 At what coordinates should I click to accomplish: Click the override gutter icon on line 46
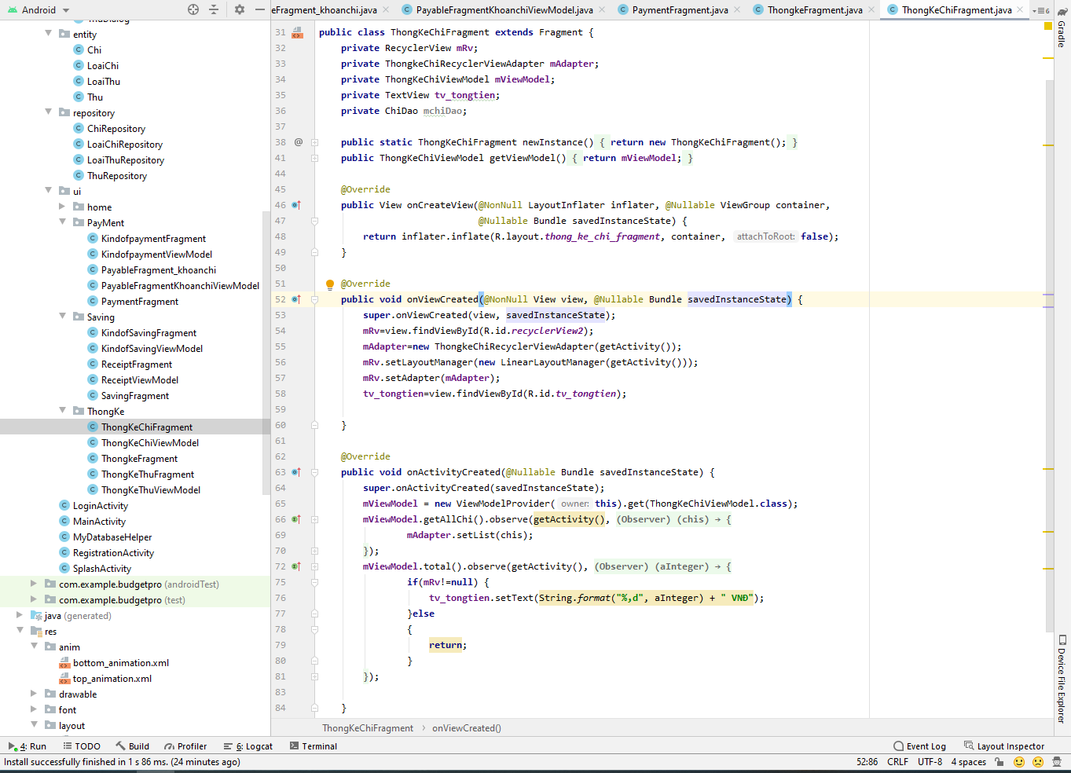click(296, 205)
